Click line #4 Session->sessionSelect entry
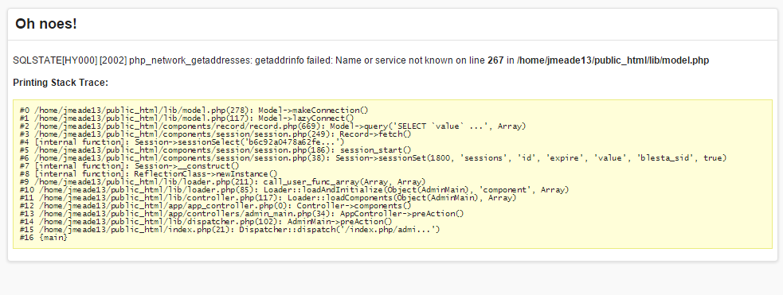 coord(182,142)
